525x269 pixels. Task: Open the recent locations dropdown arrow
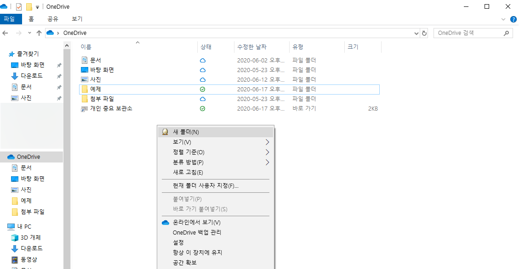tap(29, 33)
